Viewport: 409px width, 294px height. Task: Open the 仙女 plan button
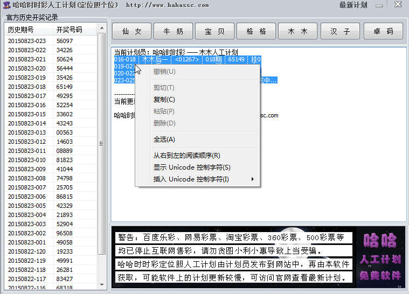(131, 31)
